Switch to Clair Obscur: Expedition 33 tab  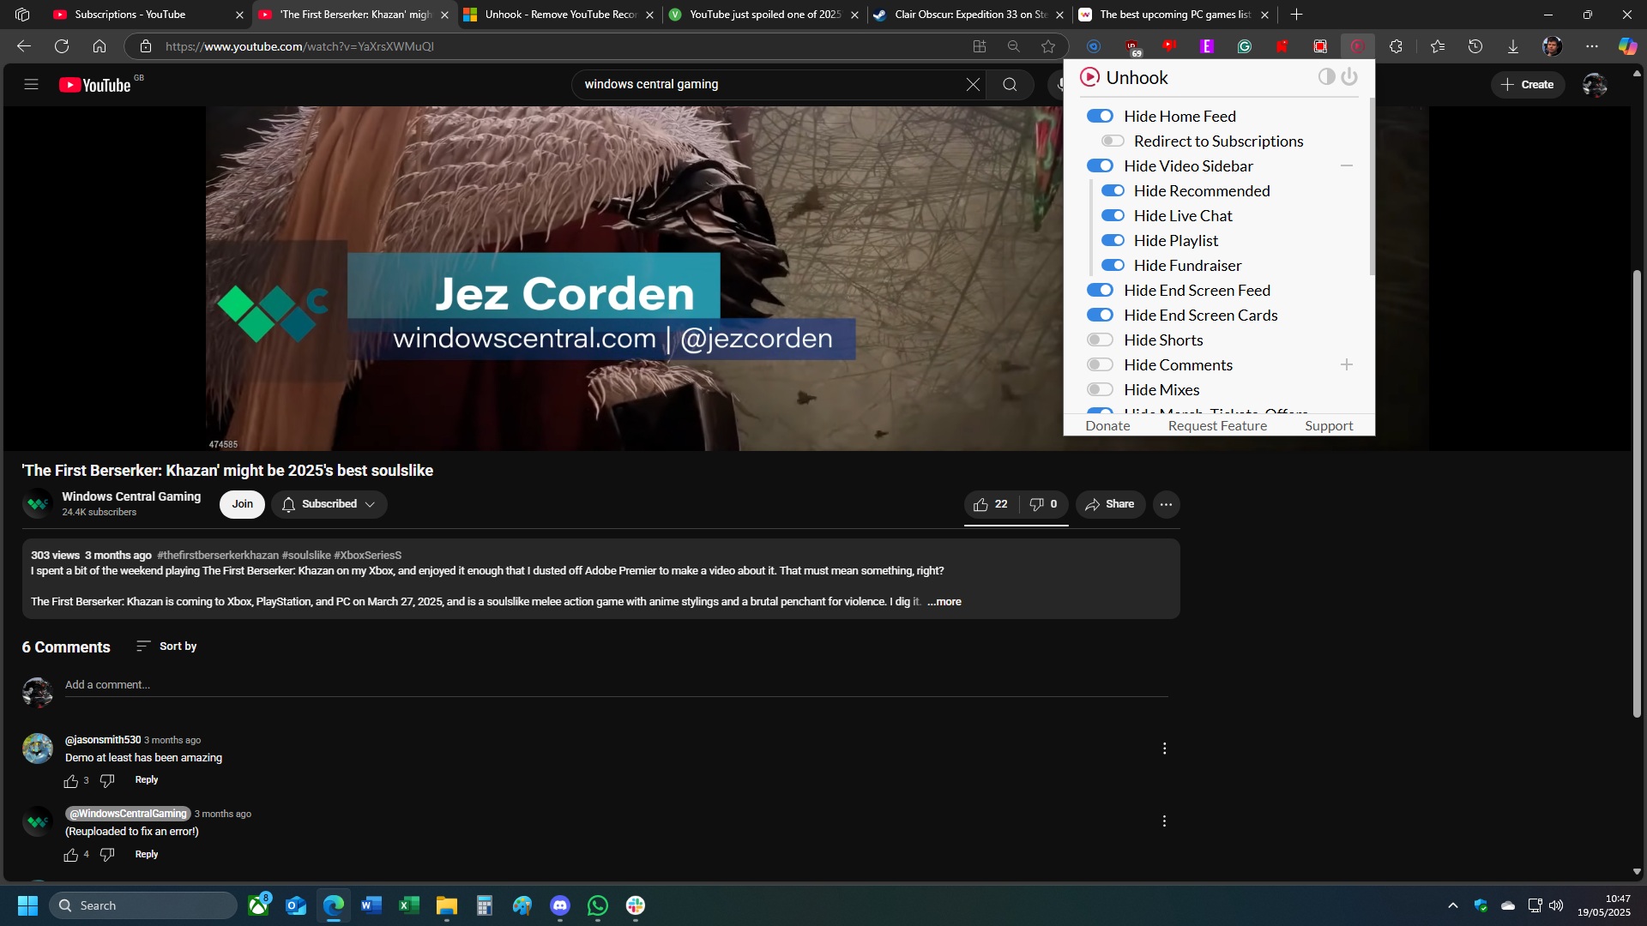(969, 15)
